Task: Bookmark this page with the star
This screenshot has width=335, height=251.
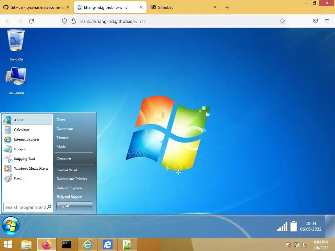Action: [282, 21]
